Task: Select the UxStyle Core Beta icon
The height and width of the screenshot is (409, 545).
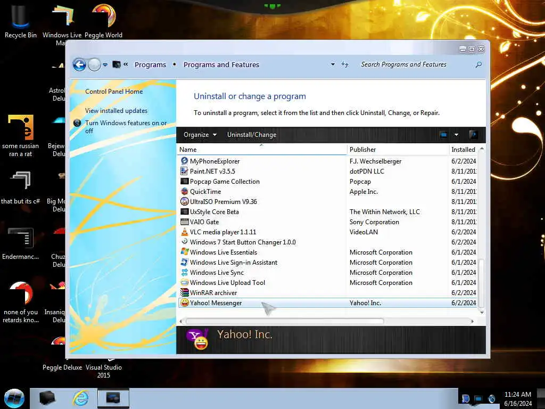Action: tap(185, 211)
